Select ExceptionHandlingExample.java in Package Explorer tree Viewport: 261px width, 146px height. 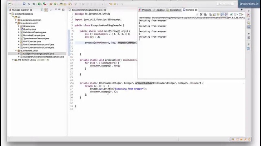coord(38,54)
